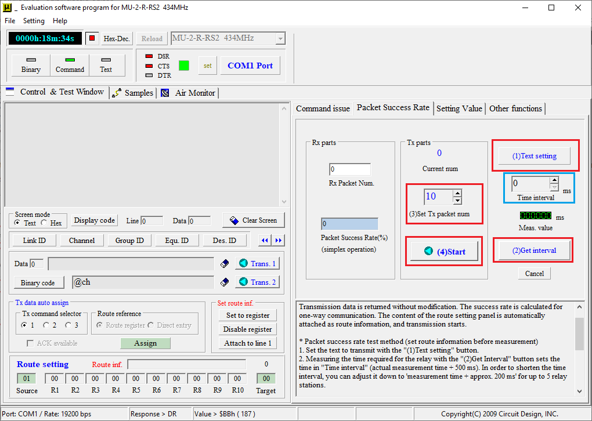The height and width of the screenshot is (421, 592).
Task: Select Tx command selector 2
Action: point(46,325)
